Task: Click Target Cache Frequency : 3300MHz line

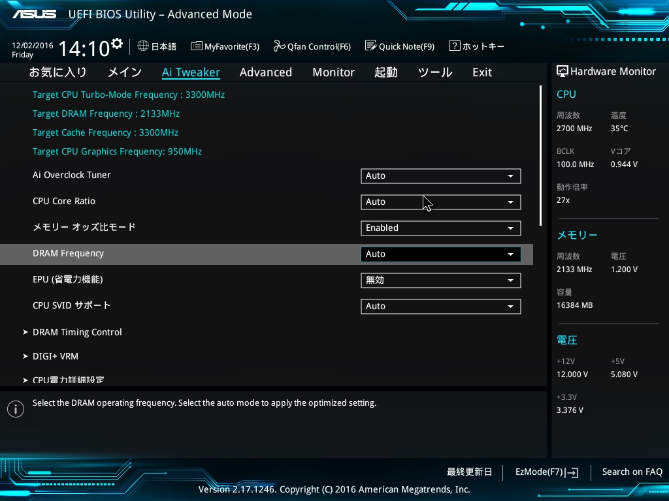Action: click(105, 132)
